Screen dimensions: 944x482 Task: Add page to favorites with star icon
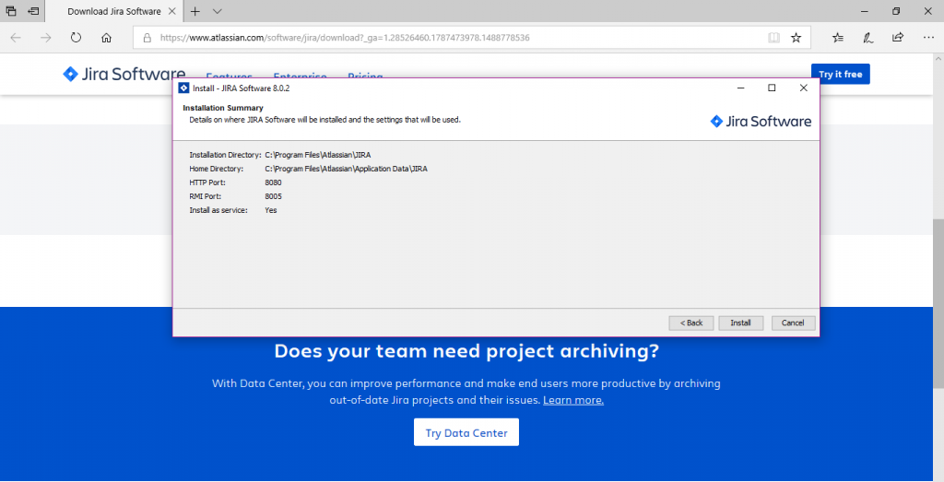coord(796,37)
